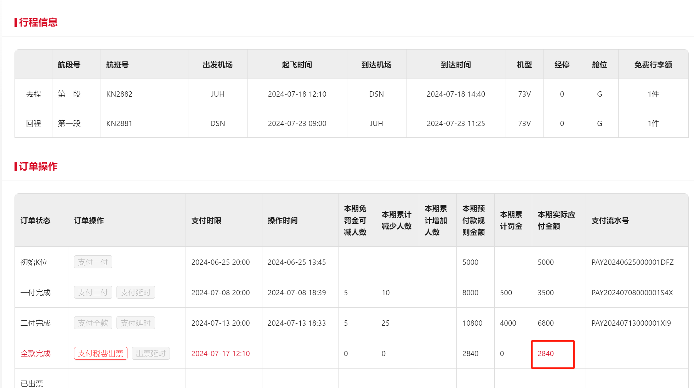Click the 支付二付 button
This screenshot has height=388, width=694.
tap(93, 292)
